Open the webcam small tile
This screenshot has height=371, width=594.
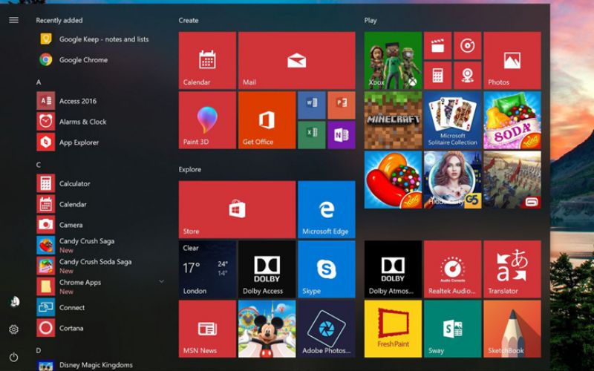pyautogui.click(x=468, y=76)
